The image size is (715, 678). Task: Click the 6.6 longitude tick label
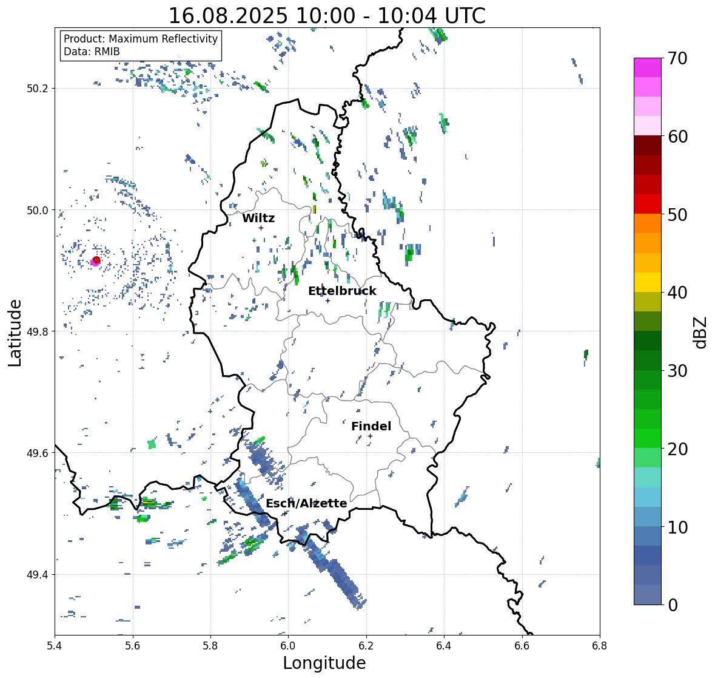click(x=522, y=646)
